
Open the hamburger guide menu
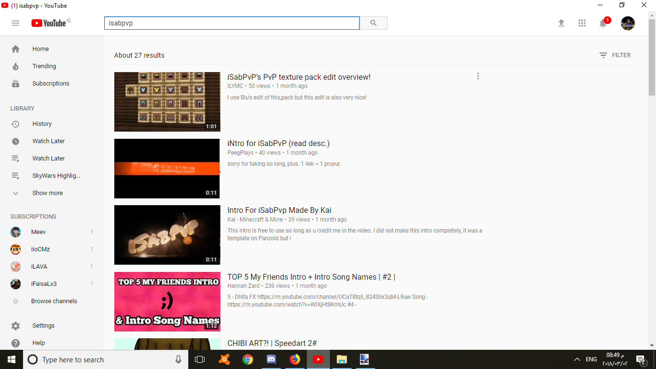(x=15, y=23)
